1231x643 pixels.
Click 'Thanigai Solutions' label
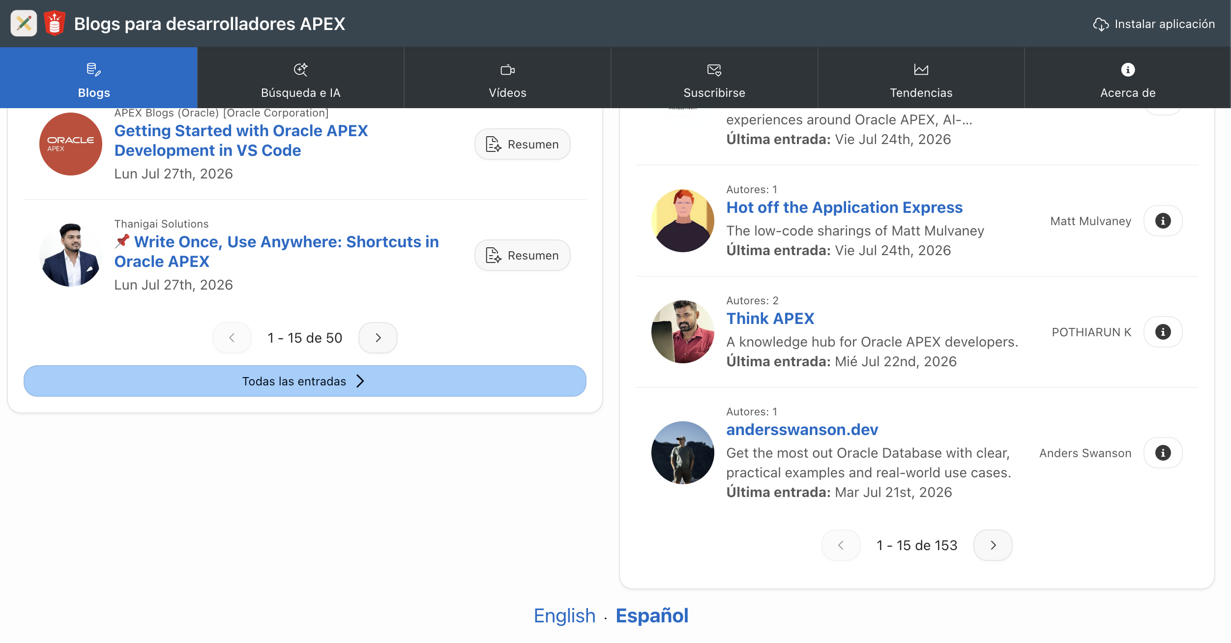tap(161, 224)
